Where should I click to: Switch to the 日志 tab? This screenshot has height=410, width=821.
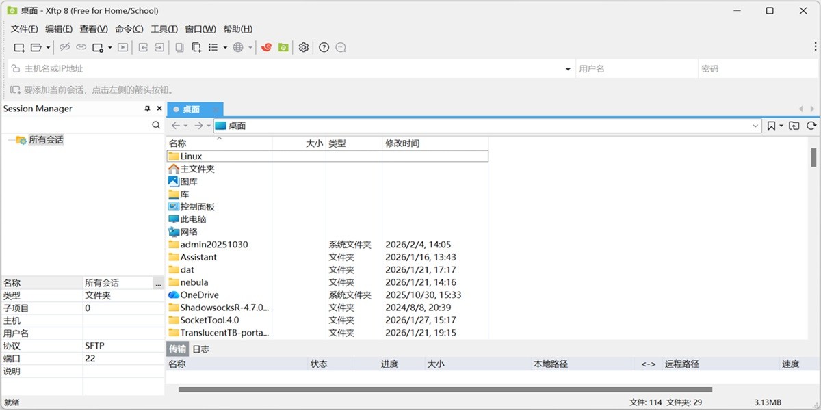(202, 348)
